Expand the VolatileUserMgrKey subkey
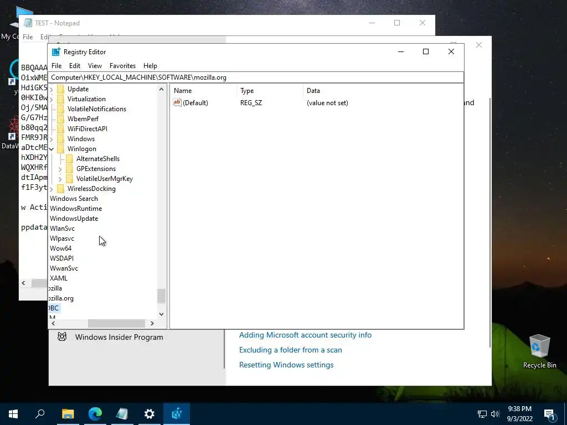Screen dimensions: 567x425 60,179
